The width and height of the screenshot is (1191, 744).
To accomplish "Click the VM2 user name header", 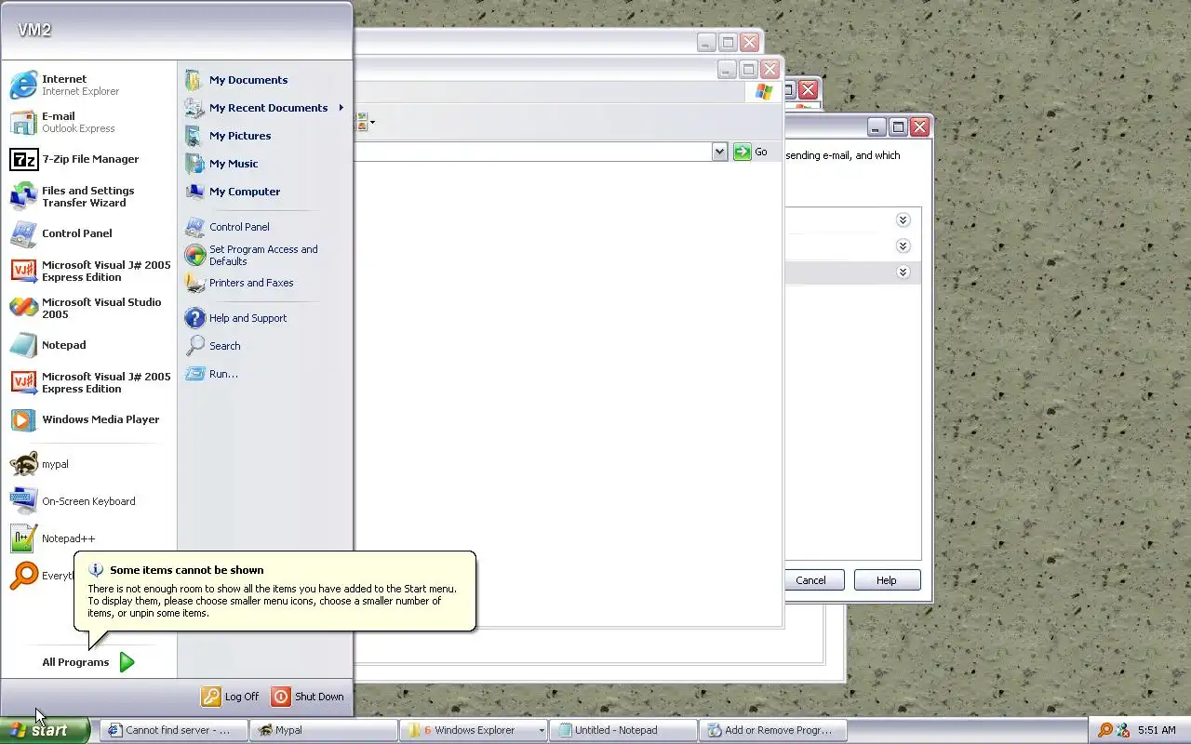I will click(34, 30).
